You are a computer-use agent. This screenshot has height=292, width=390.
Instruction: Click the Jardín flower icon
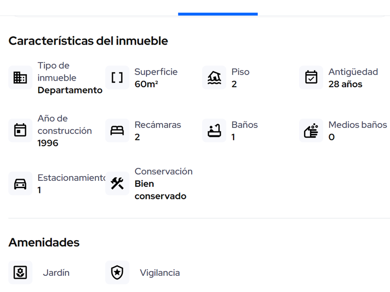coord(20,273)
